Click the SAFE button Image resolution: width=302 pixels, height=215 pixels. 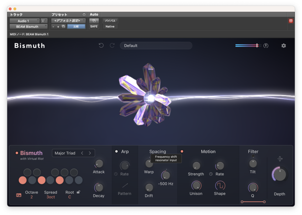[94, 27]
